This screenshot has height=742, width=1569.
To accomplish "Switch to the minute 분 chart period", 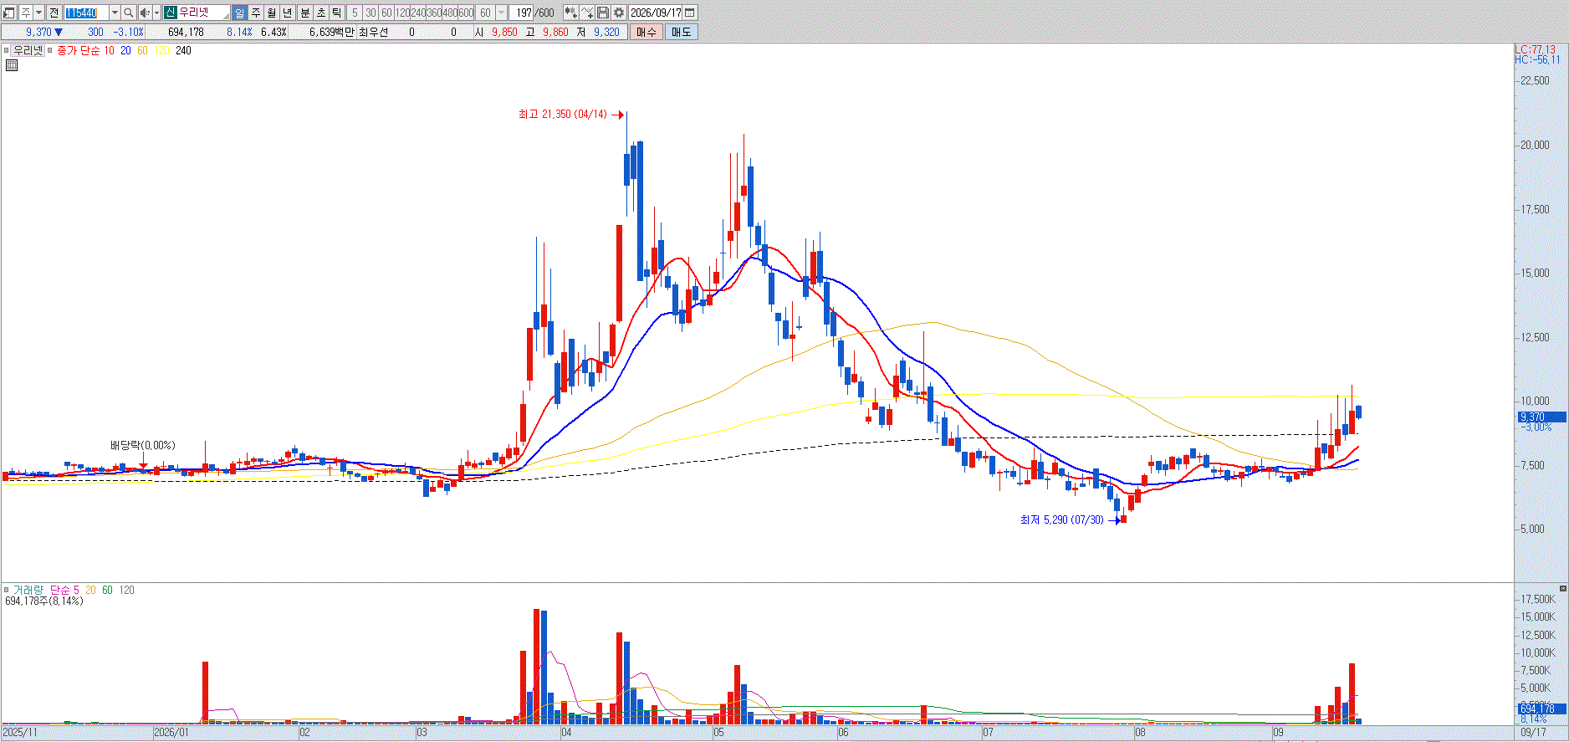I will point(304,13).
